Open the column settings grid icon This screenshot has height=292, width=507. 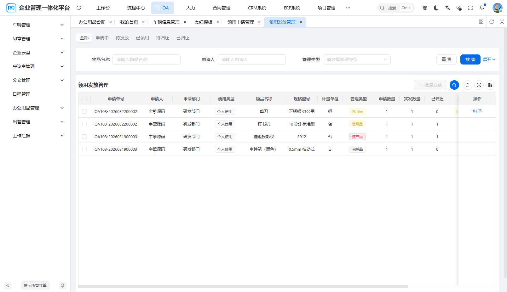click(x=490, y=85)
